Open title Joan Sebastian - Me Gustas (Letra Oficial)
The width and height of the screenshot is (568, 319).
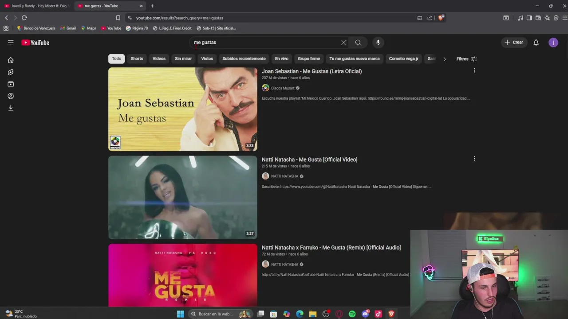pyautogui.click(x=312, y=71)
